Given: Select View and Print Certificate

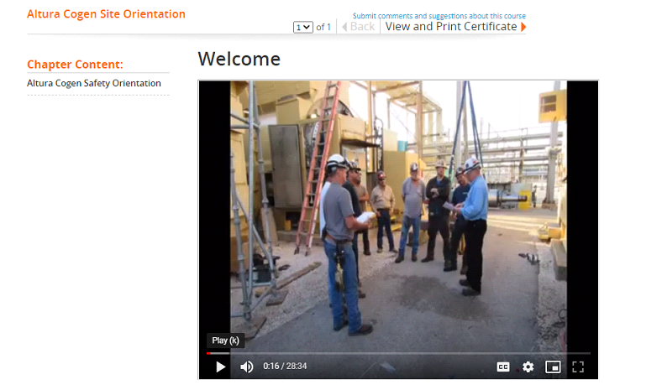Looking at the screenshot, I should click(x=451, y=27).
